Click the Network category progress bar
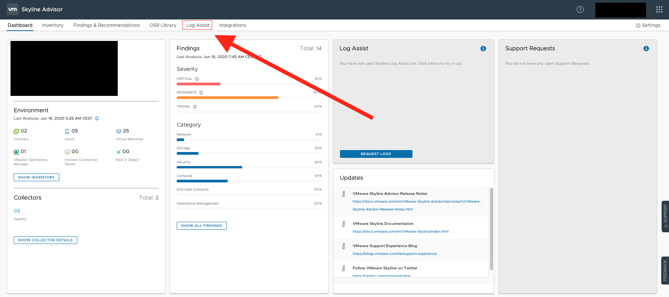 [x=249, y=140]
